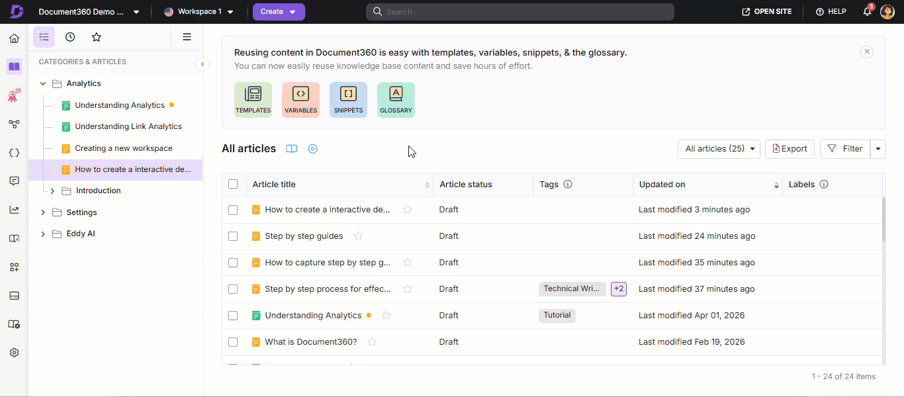Click the OPEN SITE link
Screen dimensions: 904x397
(766, 12)
